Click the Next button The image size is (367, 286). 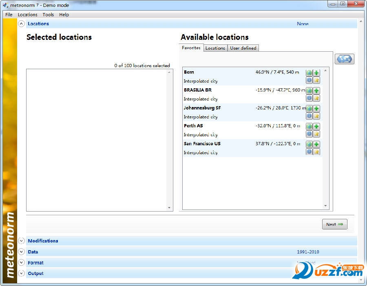coord(335,224)
